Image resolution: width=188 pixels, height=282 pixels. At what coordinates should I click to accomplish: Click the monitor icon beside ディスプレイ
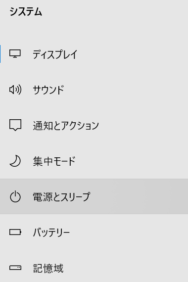click(15, 54)
